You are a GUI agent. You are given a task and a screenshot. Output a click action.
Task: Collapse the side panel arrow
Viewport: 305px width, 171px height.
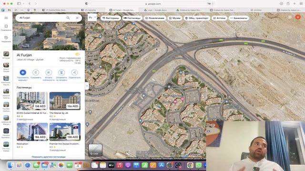87,85
